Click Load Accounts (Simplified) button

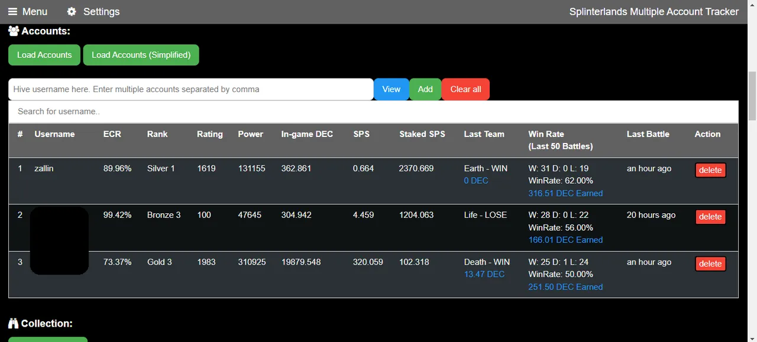141,55
